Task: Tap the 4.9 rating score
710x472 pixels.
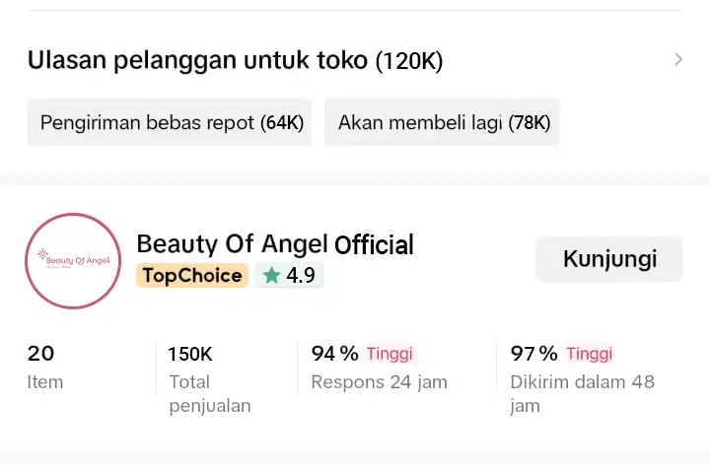Action: [x=301, y=276]
